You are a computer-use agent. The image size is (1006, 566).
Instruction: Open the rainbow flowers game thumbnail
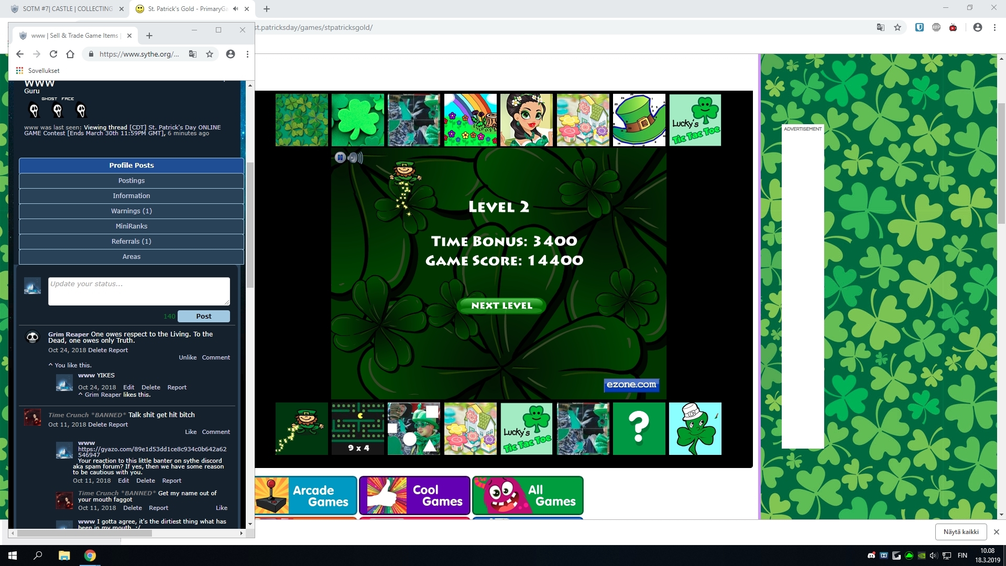471,120
